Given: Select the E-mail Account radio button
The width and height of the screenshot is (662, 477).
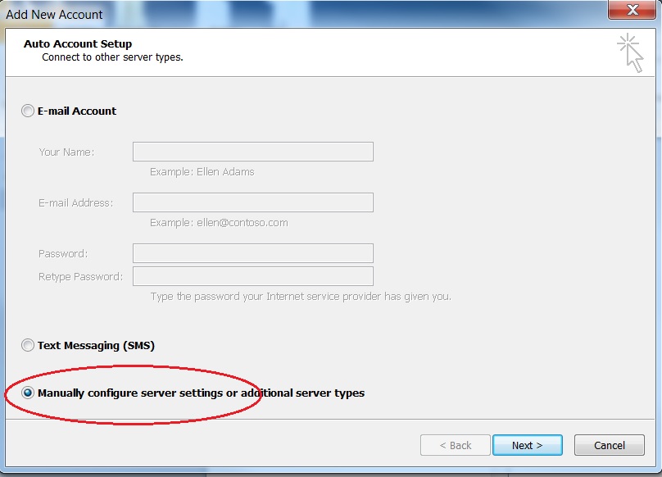Looking at the screenshot, I should [x=27, y=111].
